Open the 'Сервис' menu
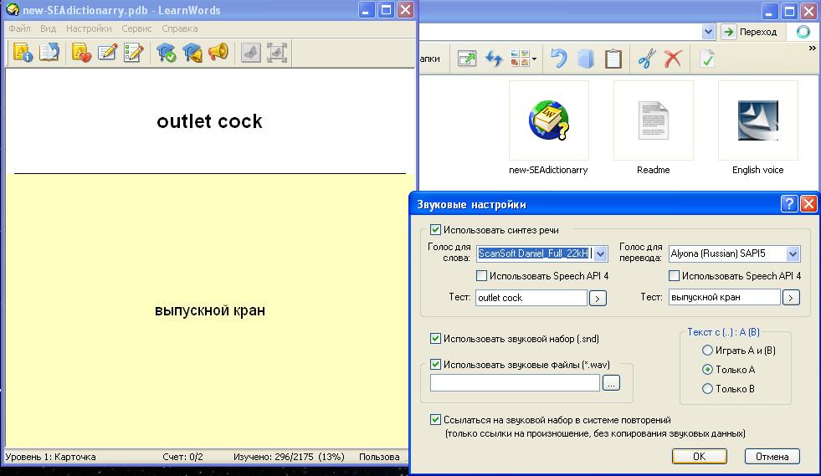 [x=136, y=28]
